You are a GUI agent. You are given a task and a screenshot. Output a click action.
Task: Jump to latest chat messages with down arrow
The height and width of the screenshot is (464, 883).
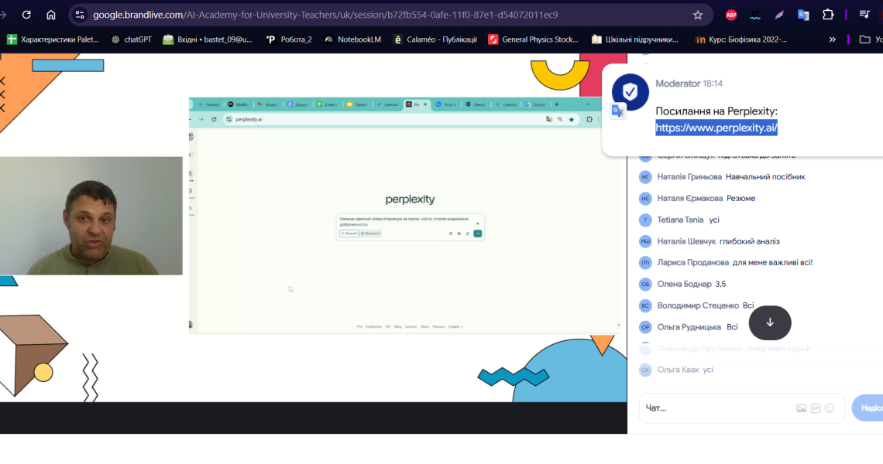pyautogui.click(x=770, y=322)
